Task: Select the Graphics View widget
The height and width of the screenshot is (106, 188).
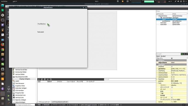Action: 19,86
